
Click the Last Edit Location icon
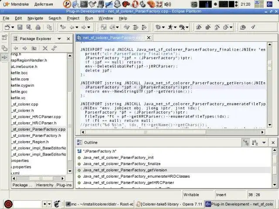coord(63,27)
